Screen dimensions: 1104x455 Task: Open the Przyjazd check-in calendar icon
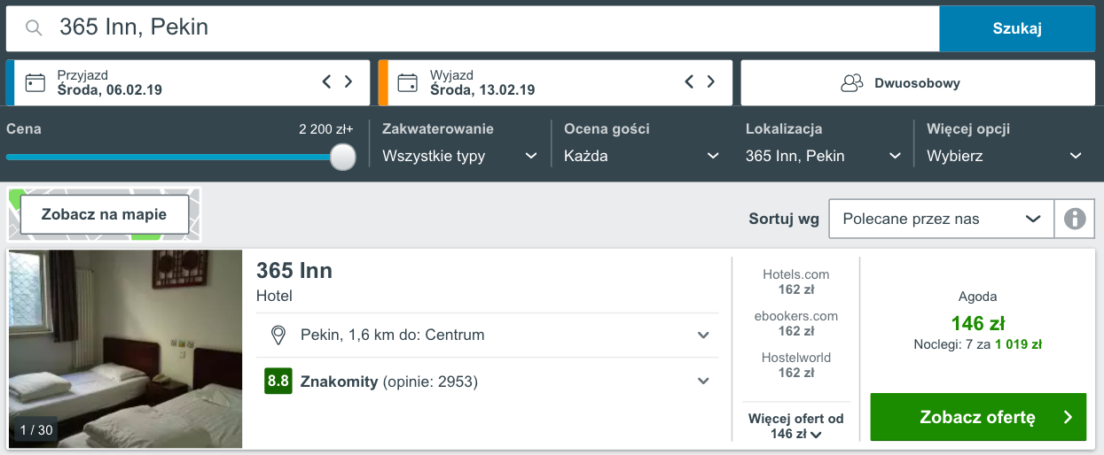tap(35, 83)
